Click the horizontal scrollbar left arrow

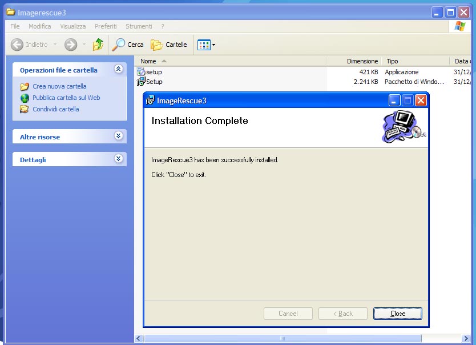tap(139, 338)
